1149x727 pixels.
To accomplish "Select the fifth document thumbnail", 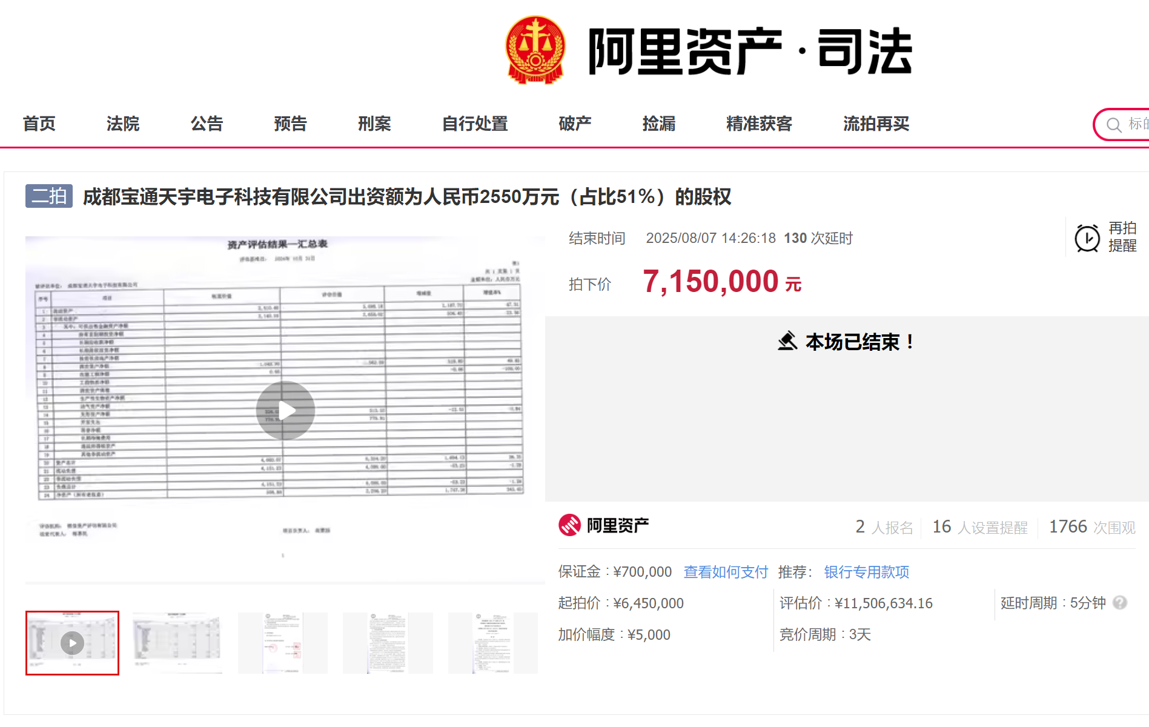I will [x=492, y=643].
